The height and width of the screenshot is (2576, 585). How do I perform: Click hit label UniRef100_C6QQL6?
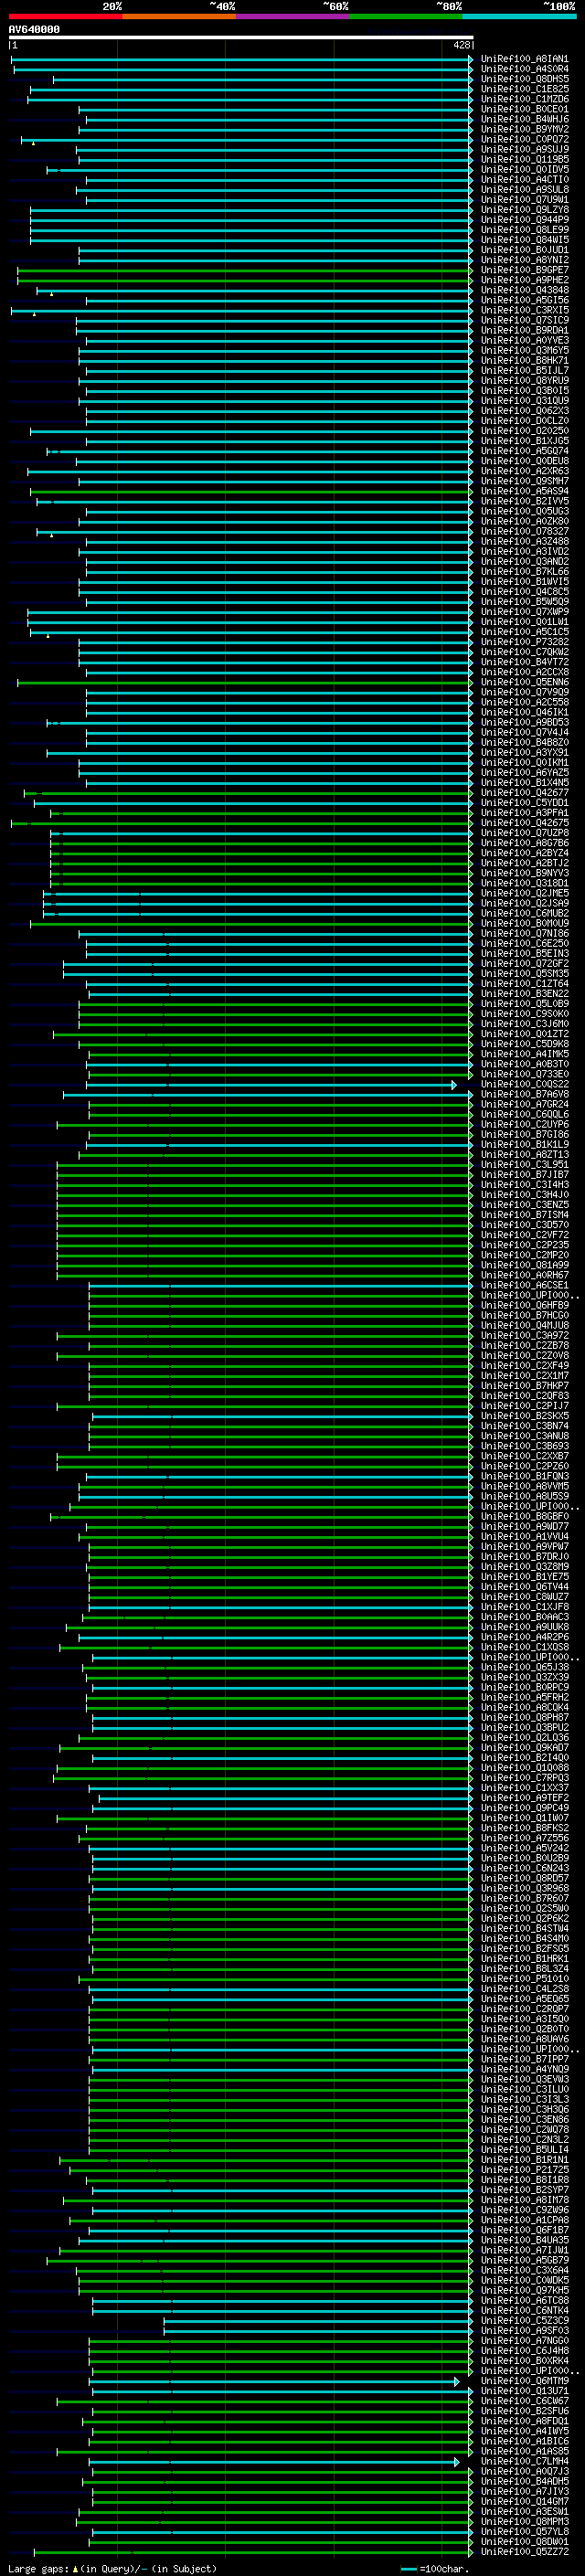[x=524, y=1114]
